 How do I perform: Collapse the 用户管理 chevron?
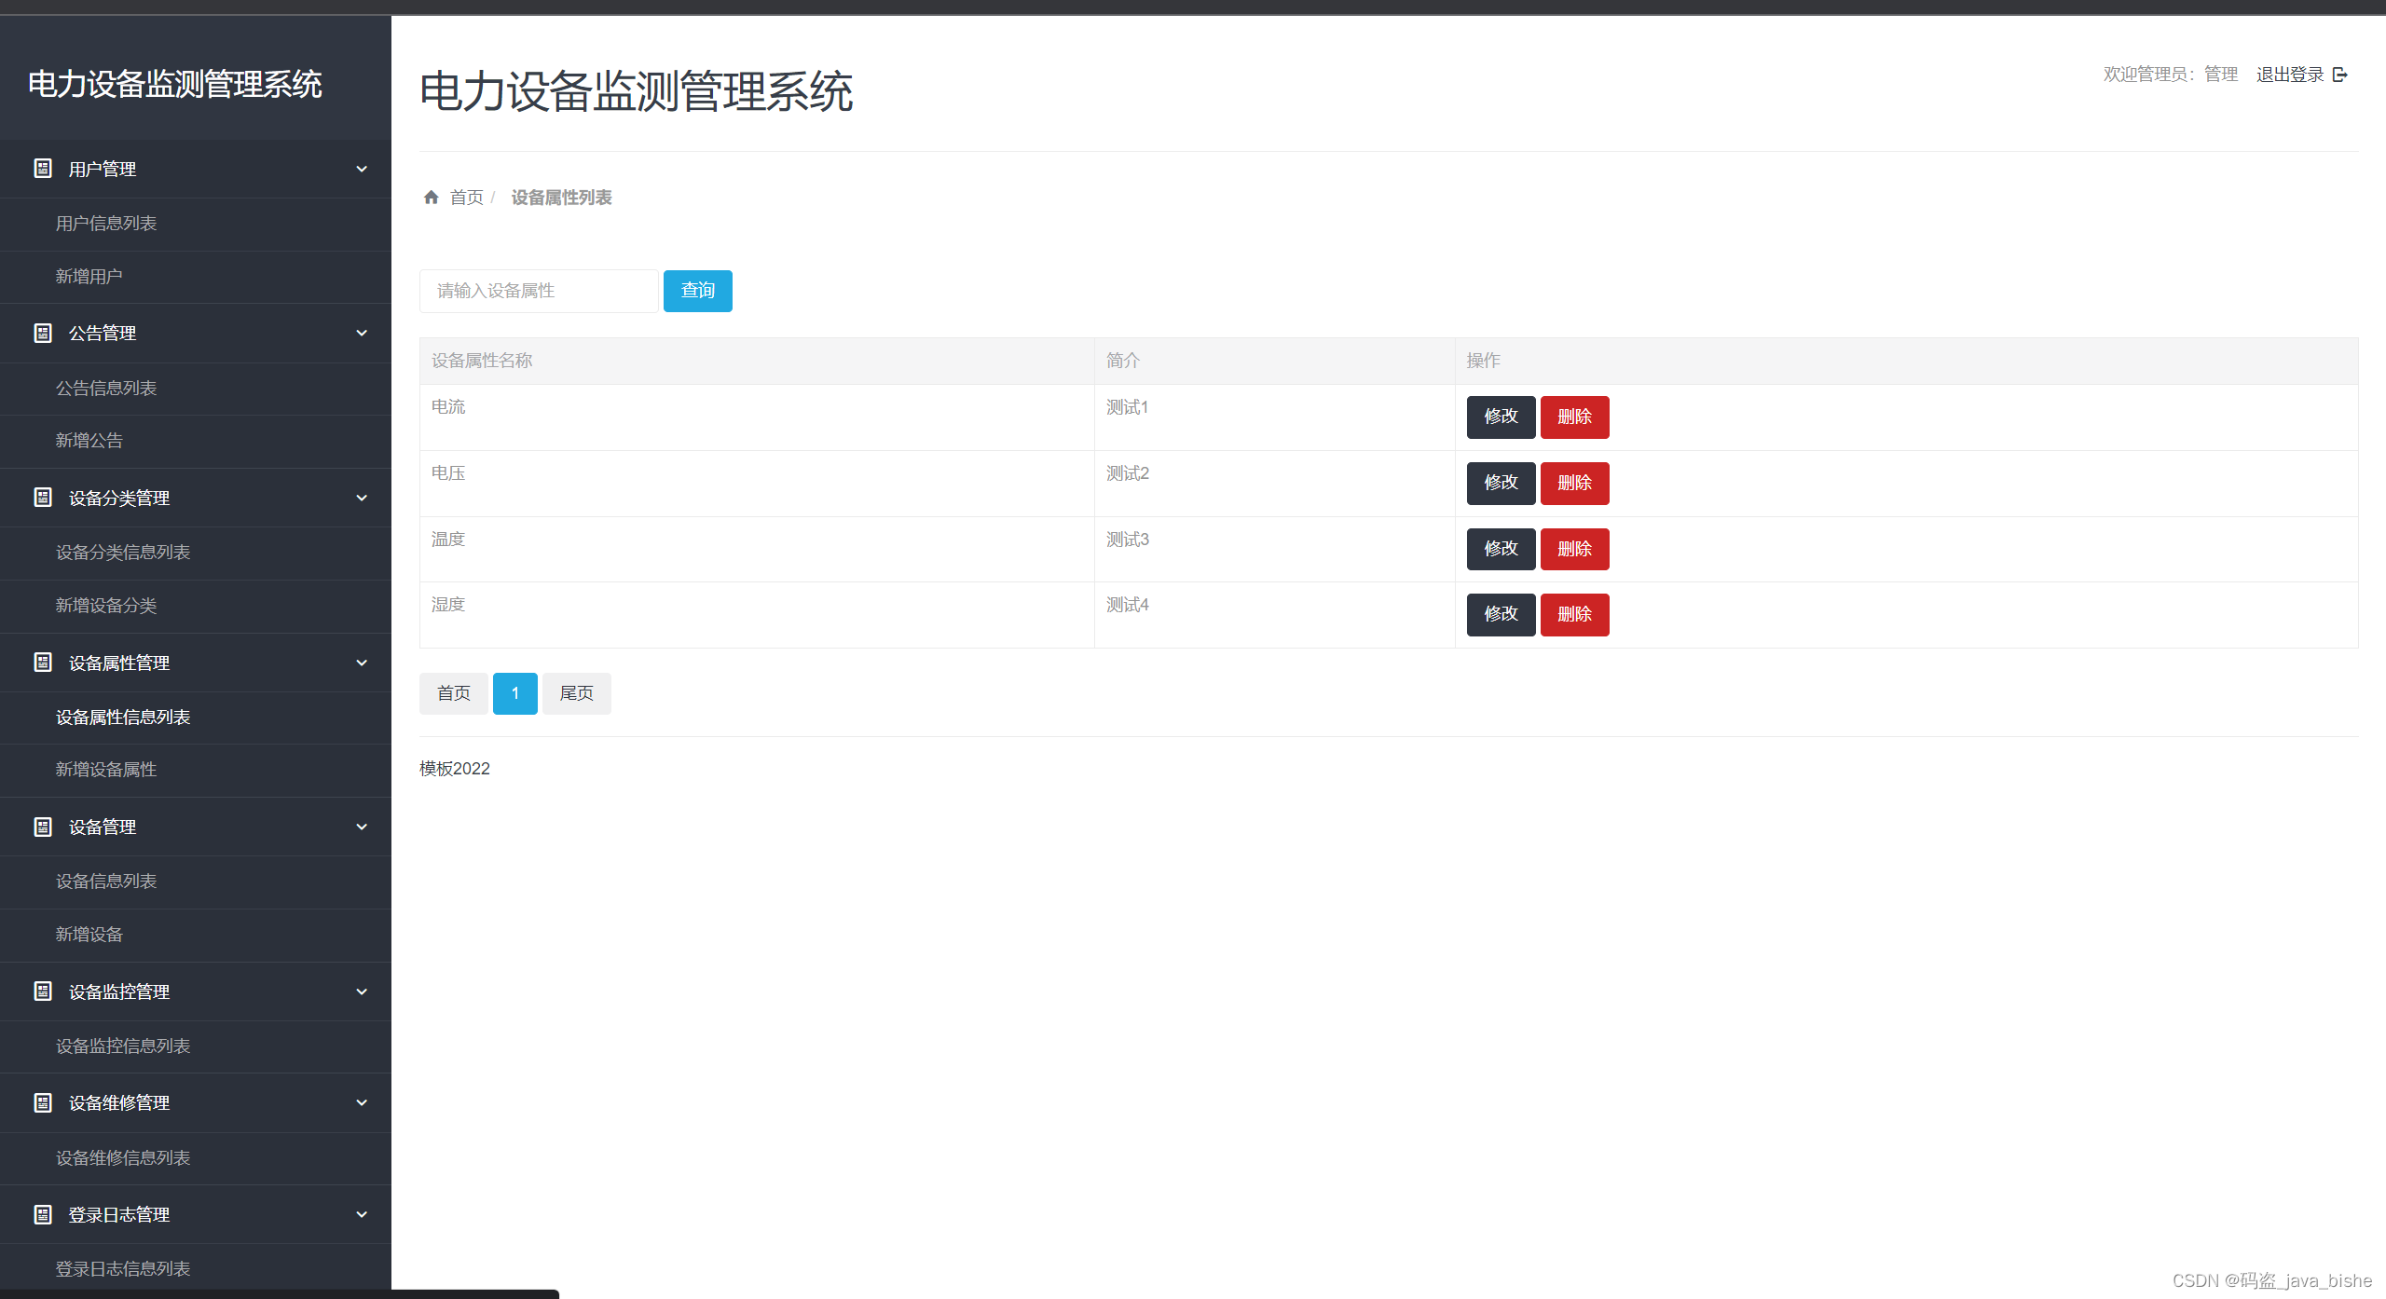(x=362, y=169)
